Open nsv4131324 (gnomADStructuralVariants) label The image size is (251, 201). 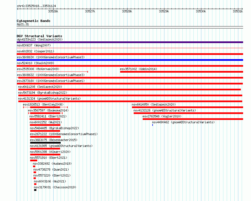49,99
